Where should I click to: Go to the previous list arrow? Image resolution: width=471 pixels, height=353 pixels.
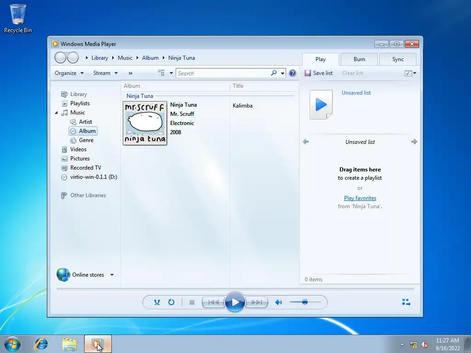pyautogui.click(x=306, y=142)
